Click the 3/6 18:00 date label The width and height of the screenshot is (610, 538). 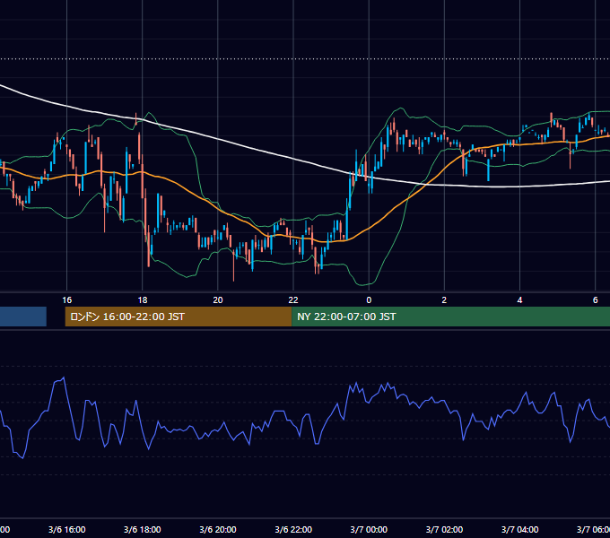(143, 529)
